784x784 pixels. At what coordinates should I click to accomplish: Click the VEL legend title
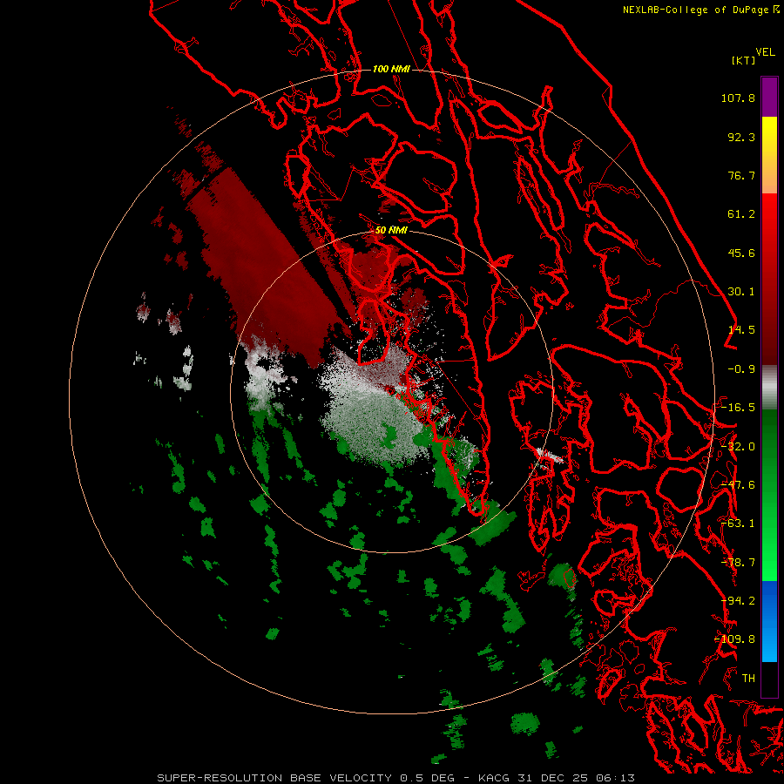coord(765,52)
